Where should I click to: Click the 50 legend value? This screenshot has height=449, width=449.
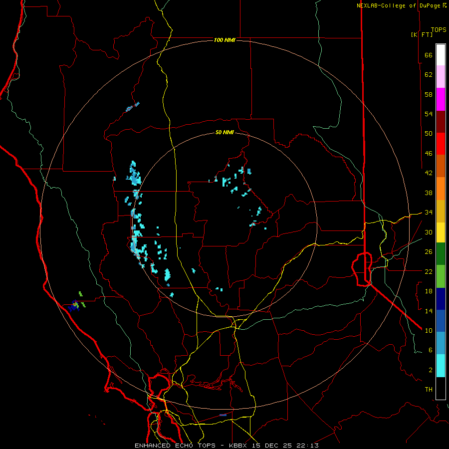429,134
